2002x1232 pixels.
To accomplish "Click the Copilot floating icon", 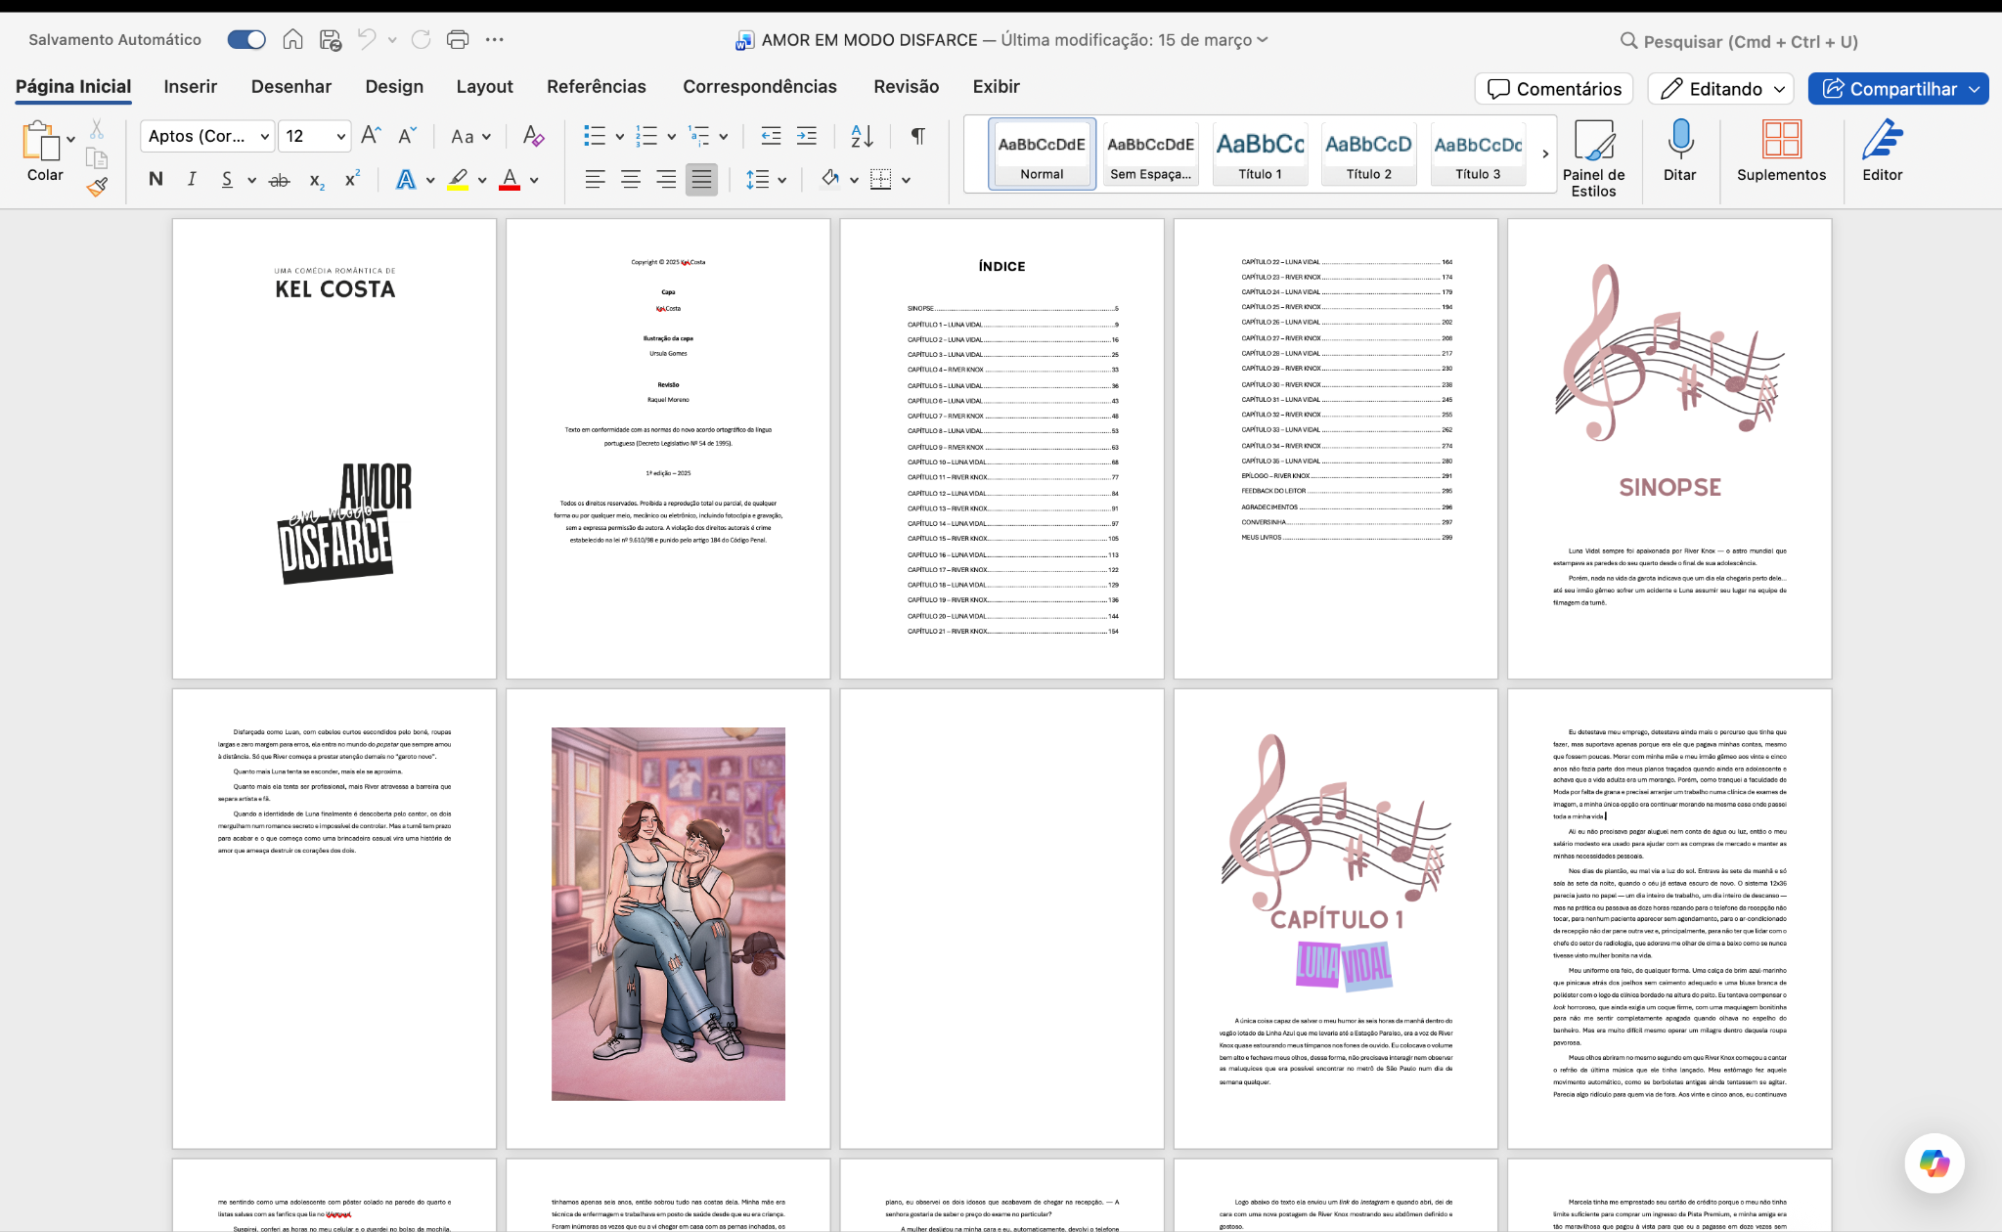I will (1935, 1164).
